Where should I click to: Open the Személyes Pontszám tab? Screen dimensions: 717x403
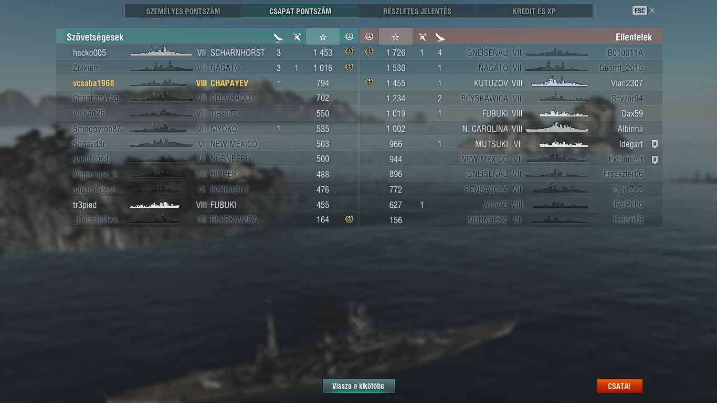click(x=183, y=11)
